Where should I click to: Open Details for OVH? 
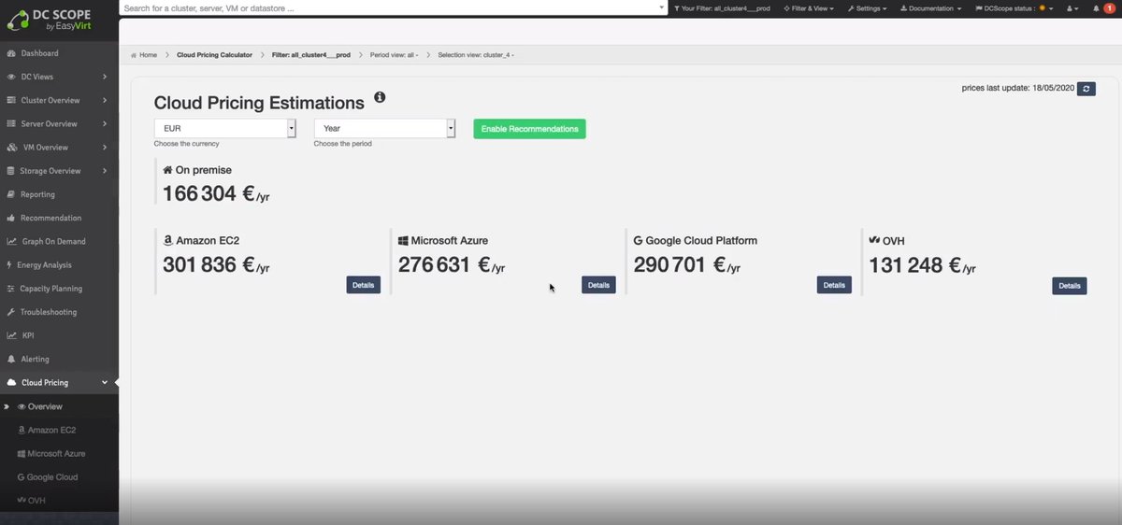(1070, 286)
